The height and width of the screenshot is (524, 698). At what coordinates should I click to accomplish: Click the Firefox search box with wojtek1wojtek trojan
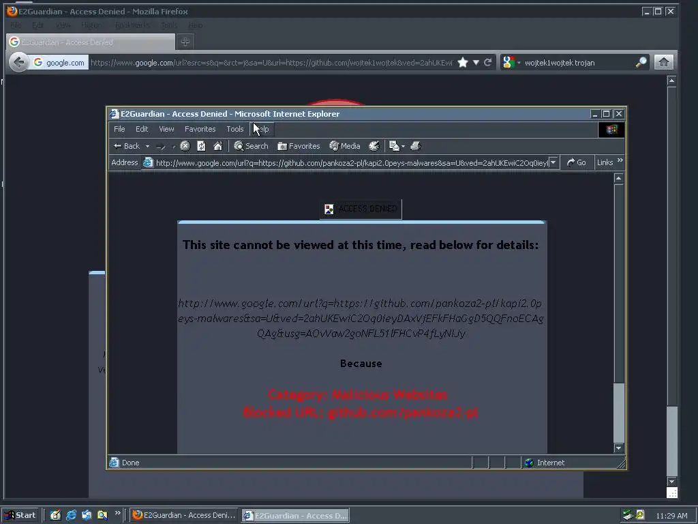pyautogui.click(x=579, y=63)
